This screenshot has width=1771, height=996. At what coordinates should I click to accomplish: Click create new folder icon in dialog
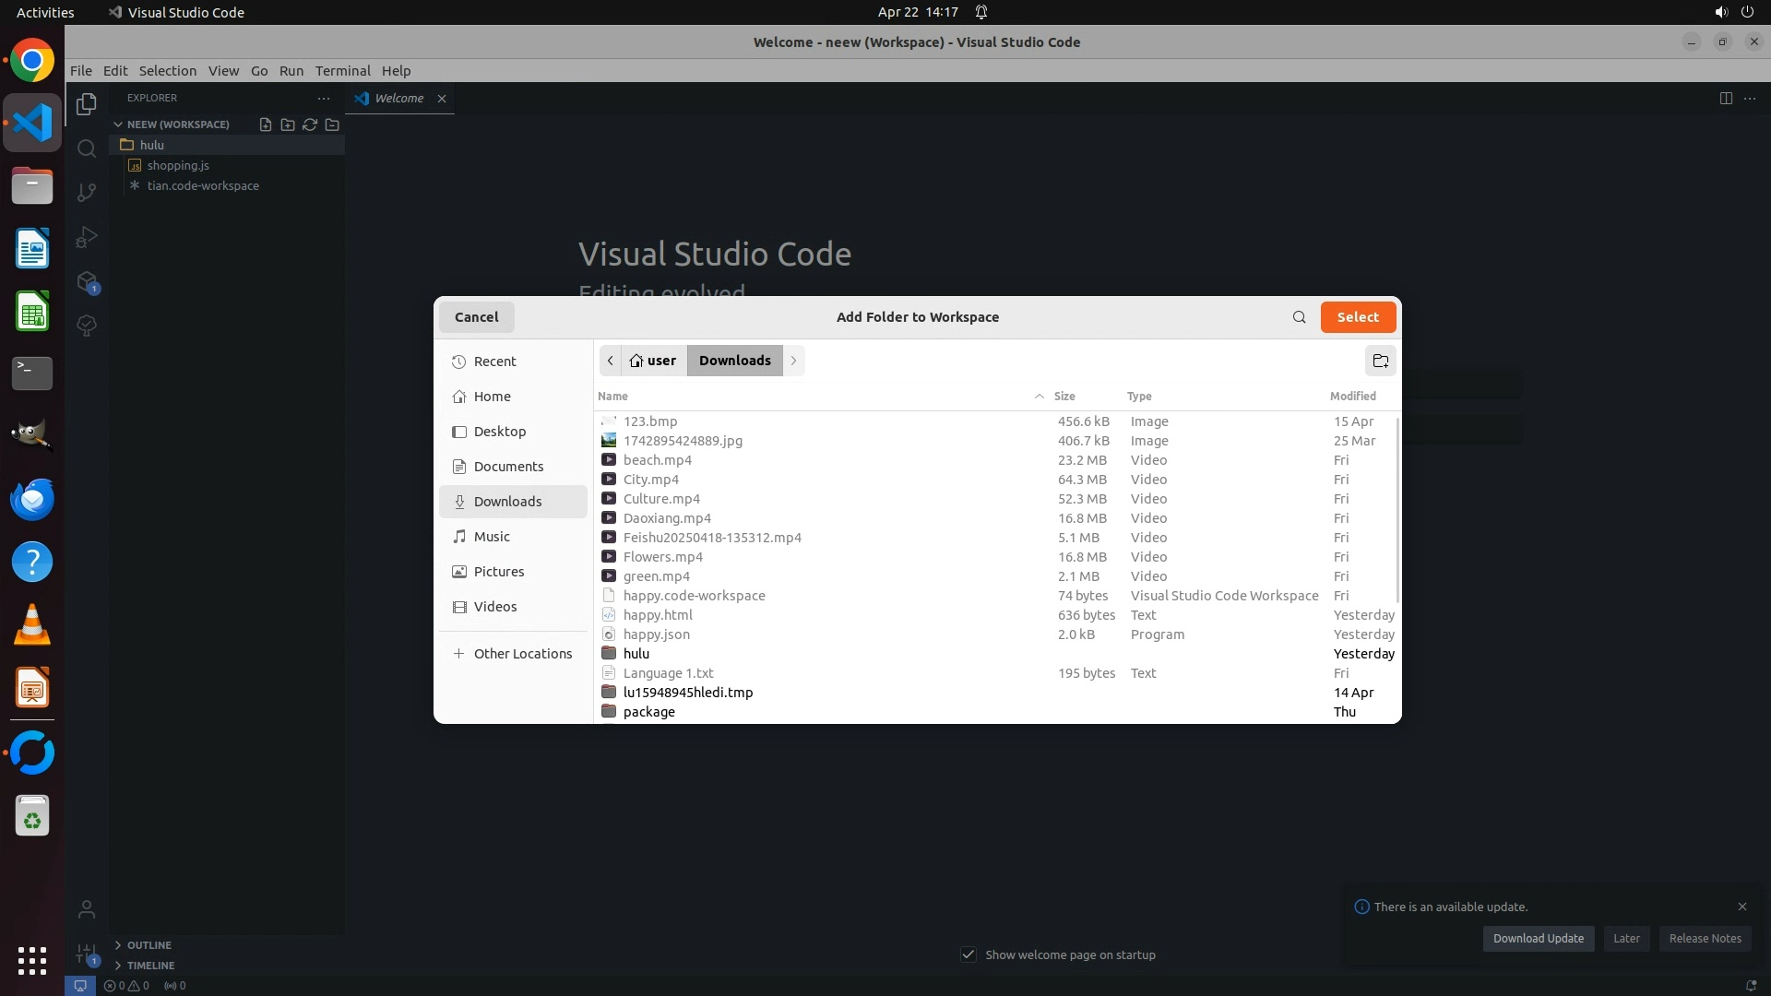[x=1380, y=361]
